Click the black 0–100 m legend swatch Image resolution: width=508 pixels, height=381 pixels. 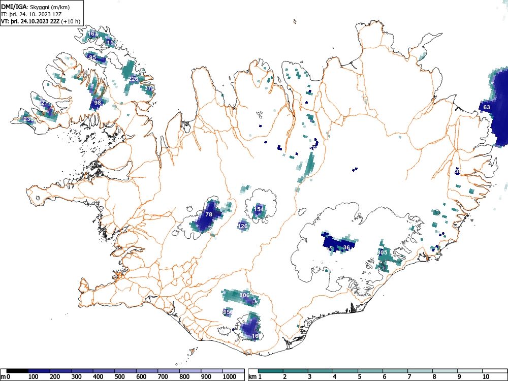(x=17, y=371)
